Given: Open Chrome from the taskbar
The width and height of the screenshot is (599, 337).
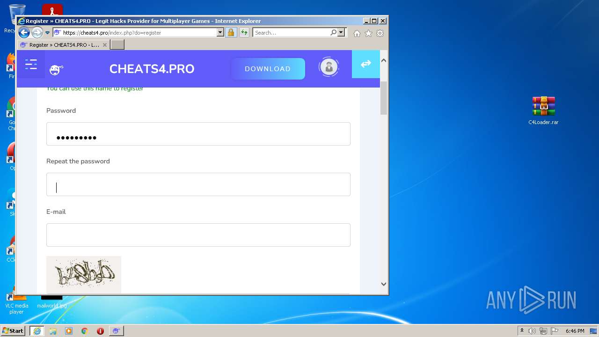Looking at the screenshot, I should (85, 331).
